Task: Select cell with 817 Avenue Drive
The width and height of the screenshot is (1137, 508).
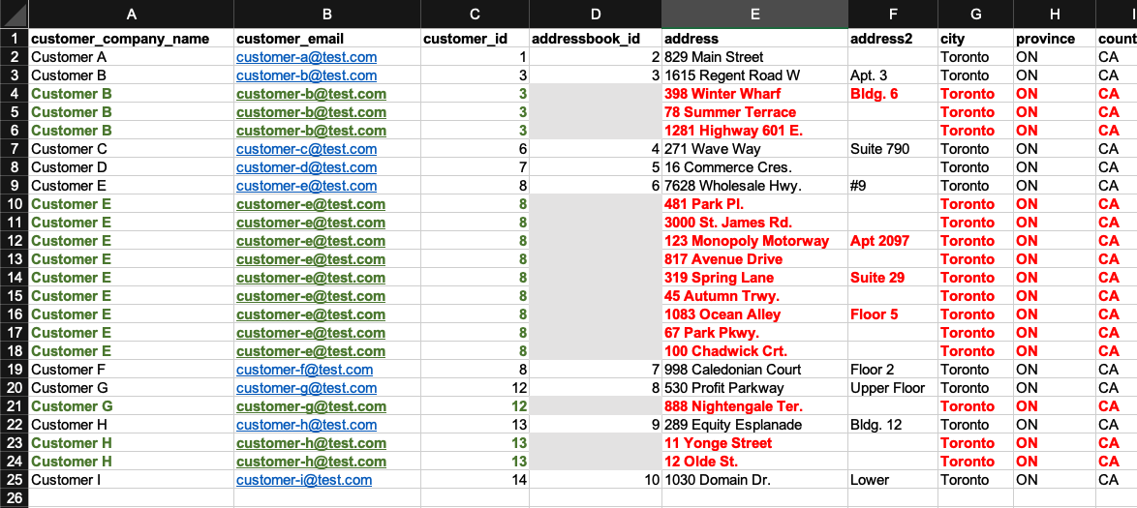Action: [x=754, y=259]
